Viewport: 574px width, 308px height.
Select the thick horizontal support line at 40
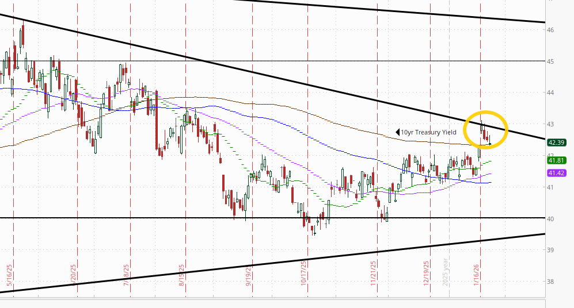tap(272, 218)
